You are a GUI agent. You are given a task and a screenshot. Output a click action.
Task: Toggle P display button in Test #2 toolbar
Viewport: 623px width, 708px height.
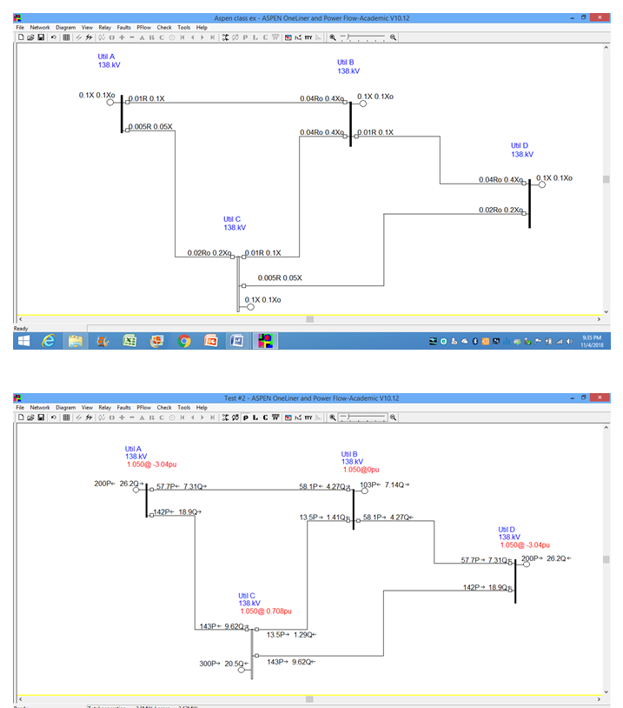click(245, 417)
